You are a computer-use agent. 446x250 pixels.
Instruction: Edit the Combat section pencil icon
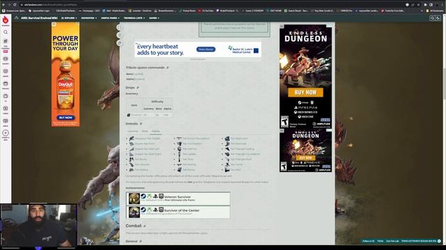(x=144, y=226)
